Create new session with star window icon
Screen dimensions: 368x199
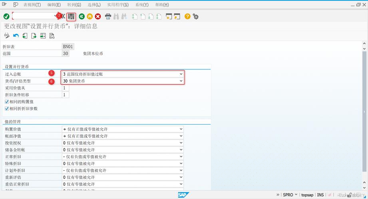[169, 16]
